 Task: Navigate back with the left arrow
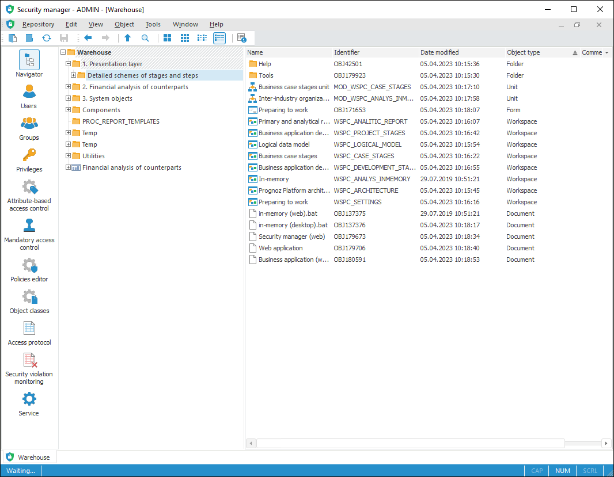[88, 38]
